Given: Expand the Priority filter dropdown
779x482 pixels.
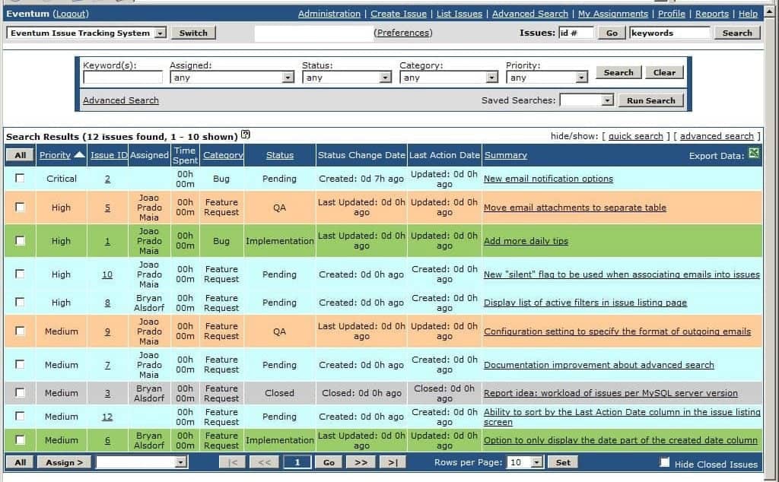Looking at the screenshot, I should [x=580, y=78].
